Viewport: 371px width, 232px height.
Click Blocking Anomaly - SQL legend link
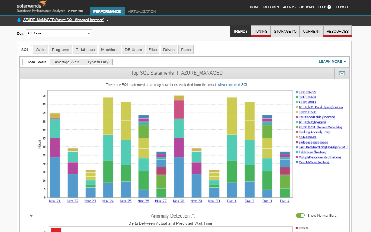(x=314, y=132)
